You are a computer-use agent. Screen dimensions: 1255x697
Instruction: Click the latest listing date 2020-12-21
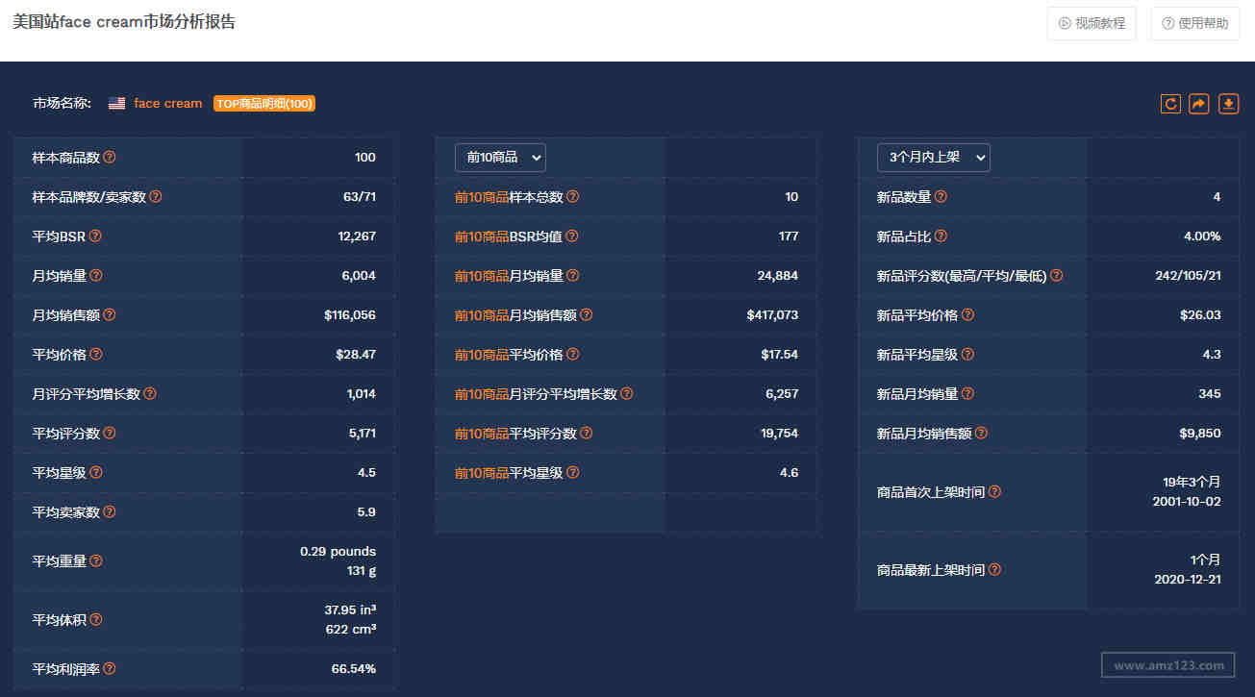1188,580
